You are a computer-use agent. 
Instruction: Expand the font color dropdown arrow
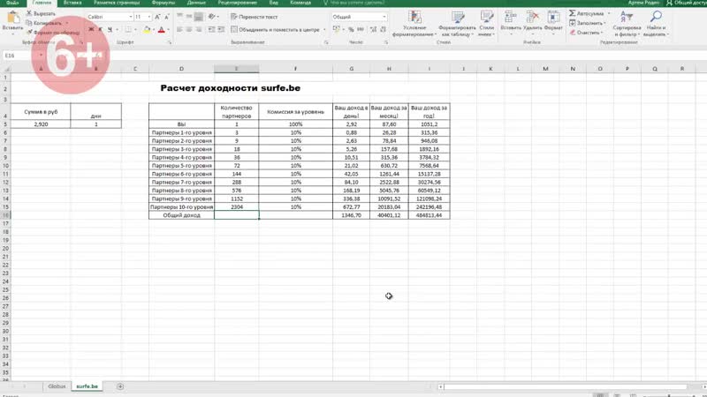click(x=168, y=30)
